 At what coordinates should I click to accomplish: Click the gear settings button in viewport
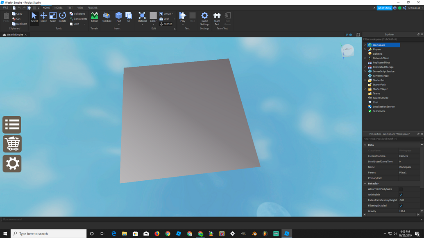click(12, 164)
